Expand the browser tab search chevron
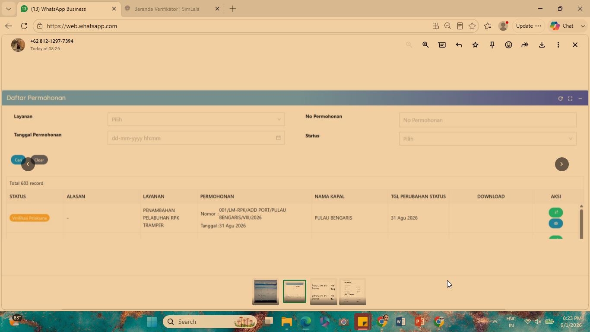 click(8, 9)
